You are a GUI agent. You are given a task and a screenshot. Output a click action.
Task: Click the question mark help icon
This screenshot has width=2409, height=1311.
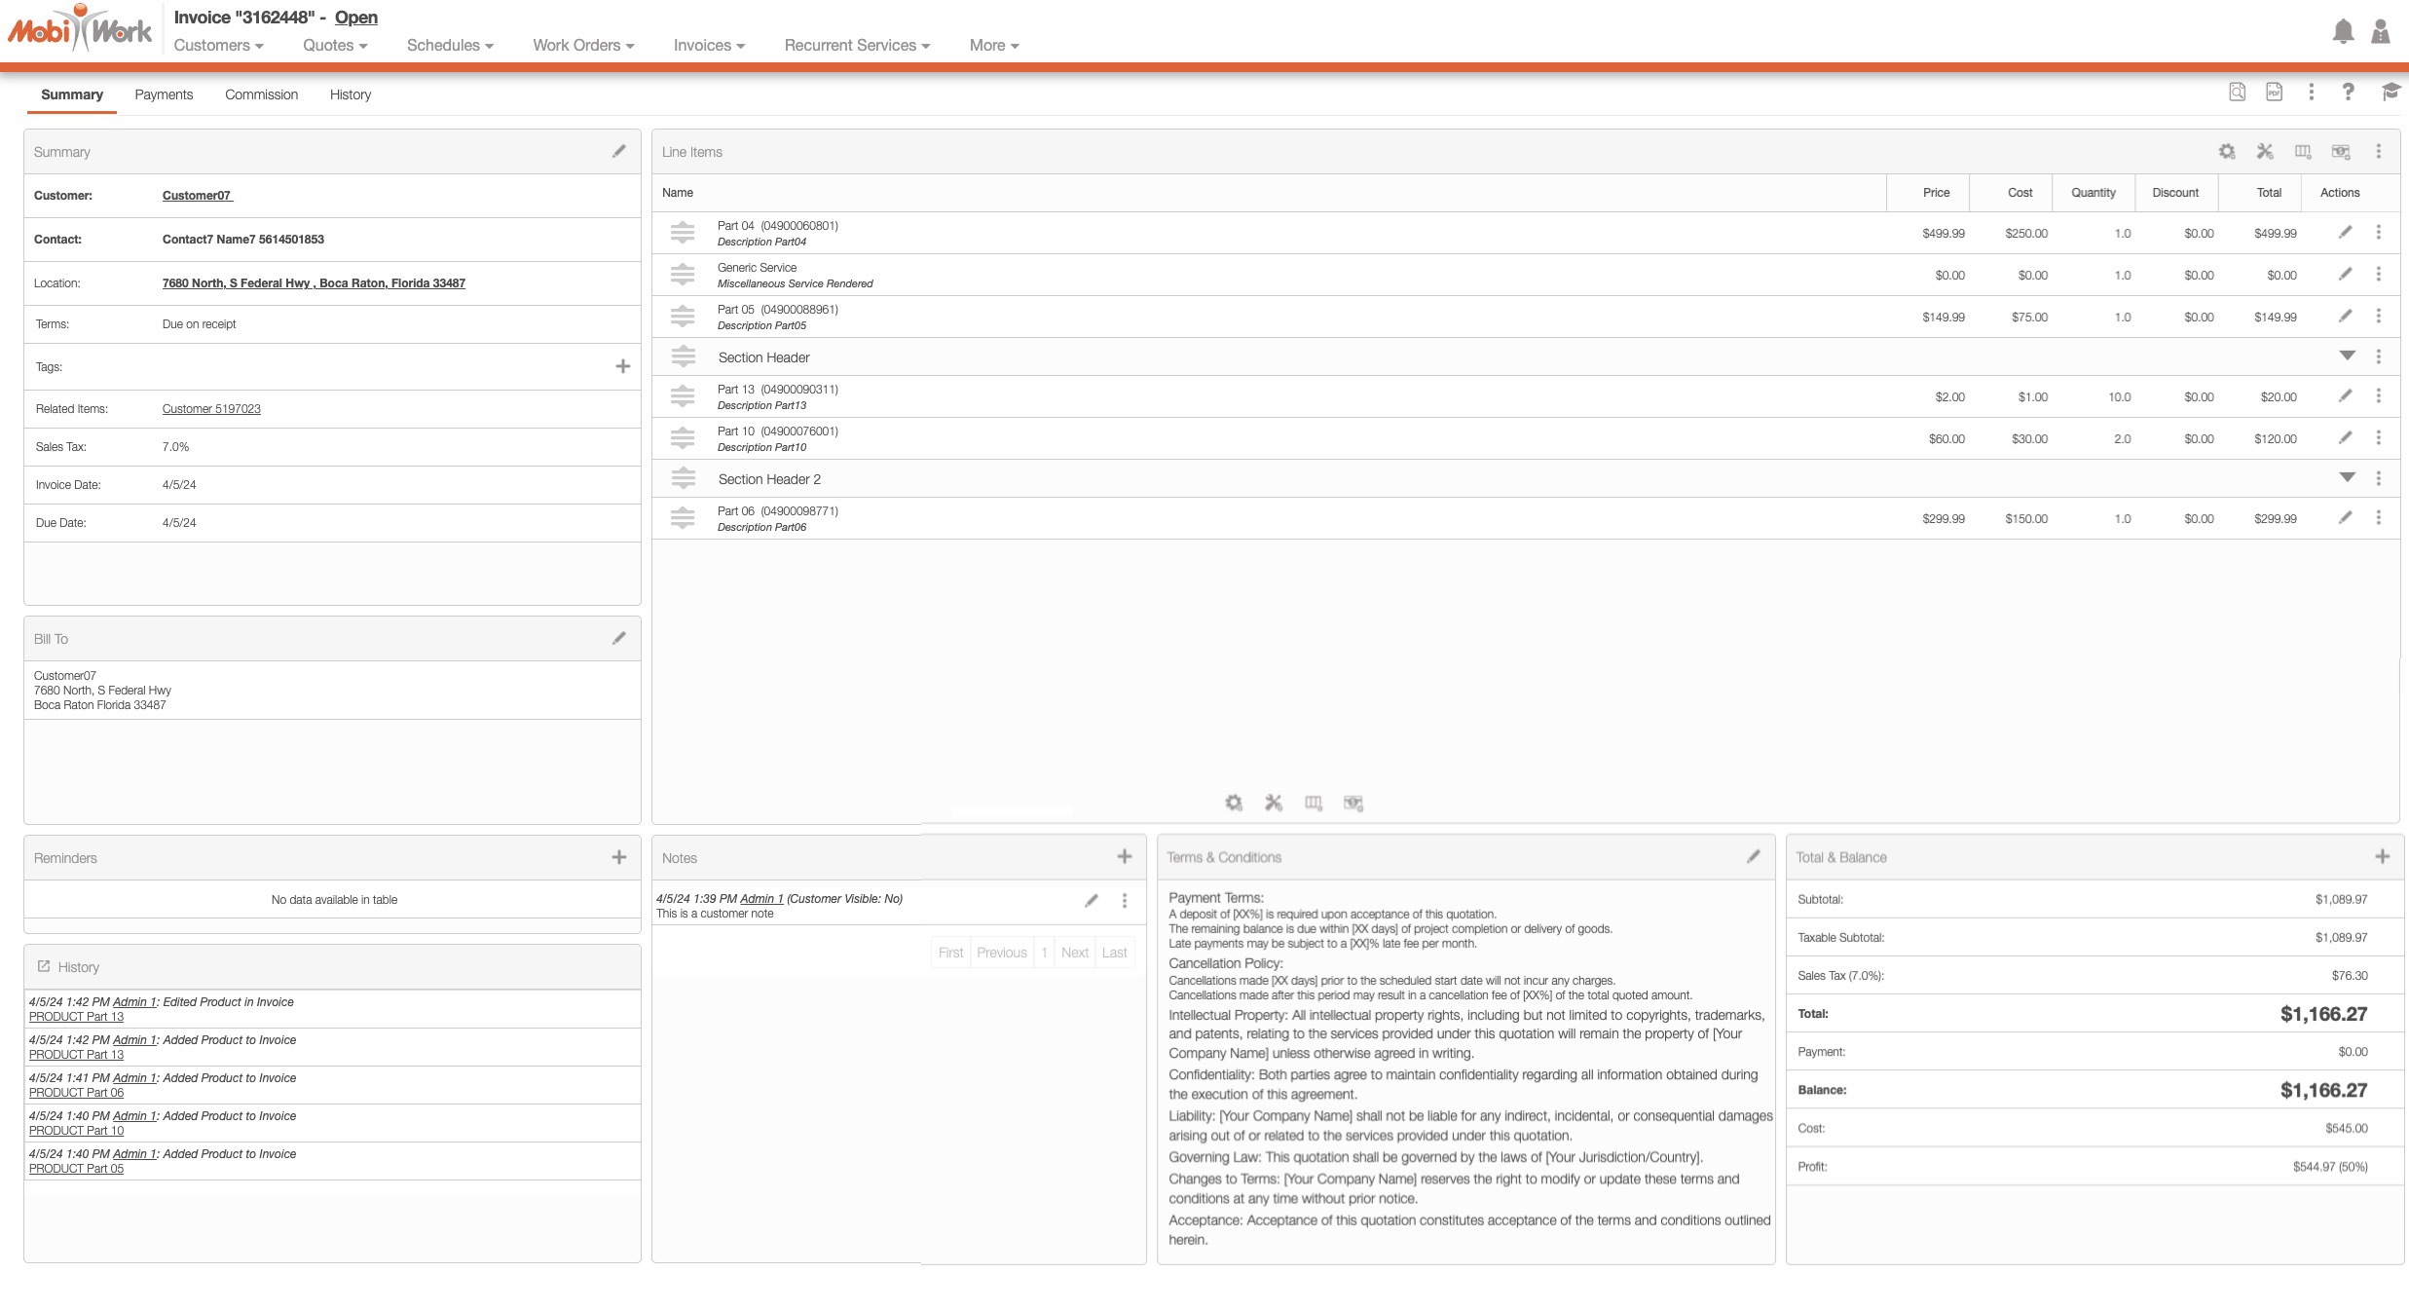click(2349, 92)
